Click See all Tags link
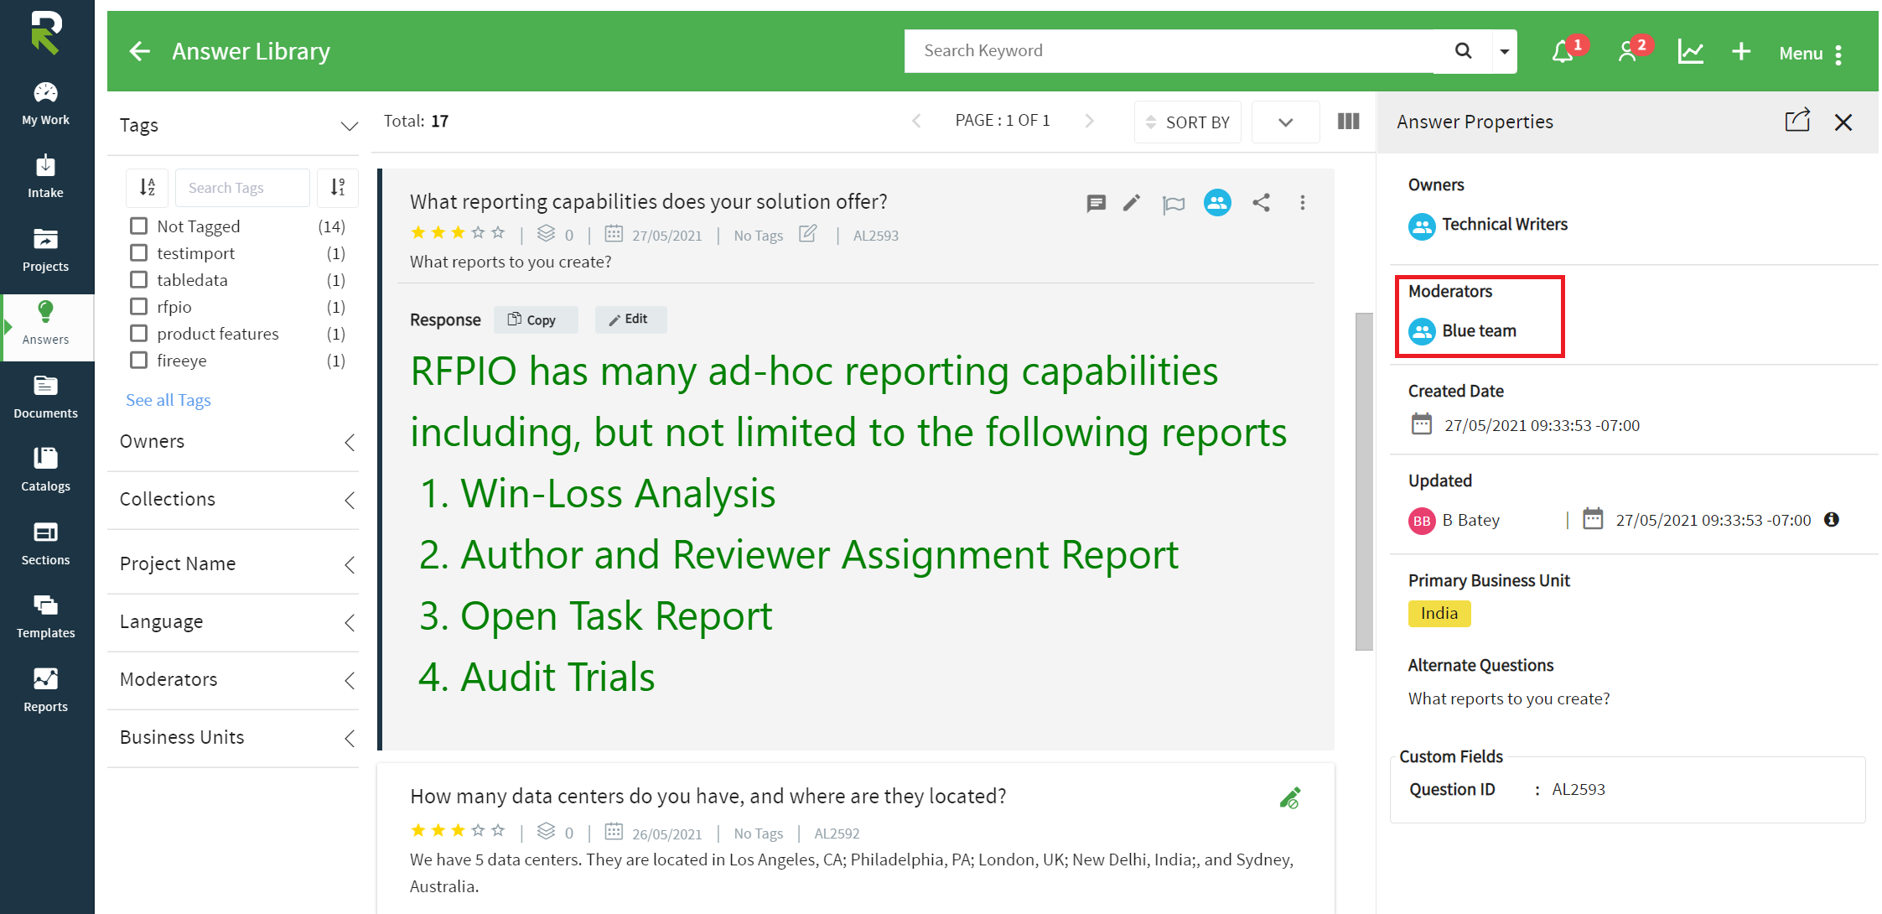Image resolution: width=1882 pixels, height=914 pixels. [168, 400]
